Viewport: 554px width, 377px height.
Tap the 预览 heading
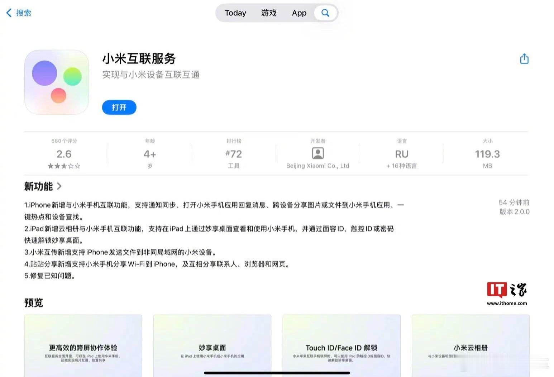33,303
